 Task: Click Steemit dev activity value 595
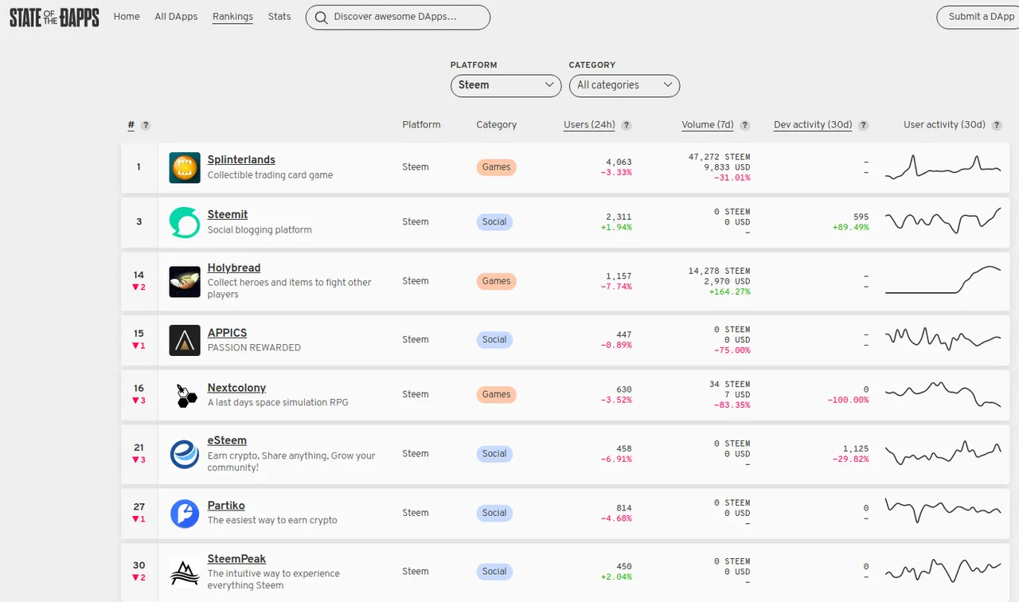coord(860,217)
